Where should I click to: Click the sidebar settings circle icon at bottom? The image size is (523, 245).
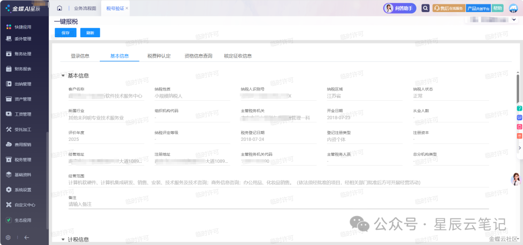pyautogui.click(x=8, y=237)
